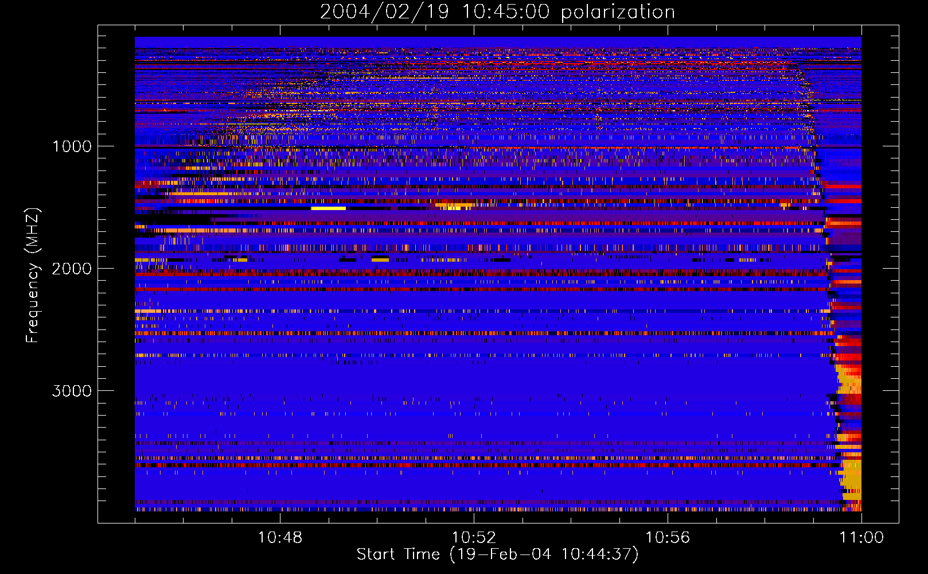This screenshot has height=574, width=928.
Task: Click the 10:52 time axis label
Action: click(474, 538)
